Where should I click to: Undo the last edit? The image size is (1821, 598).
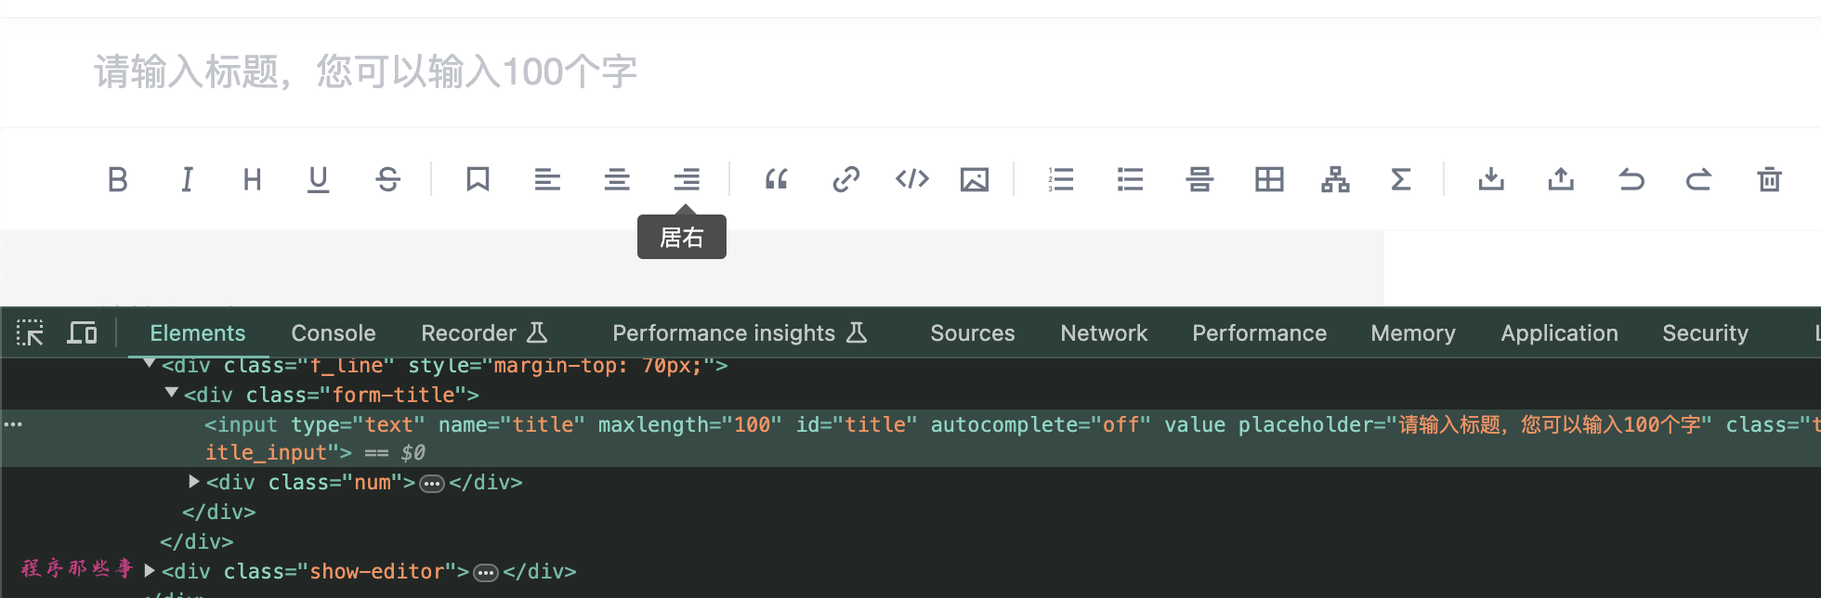point(1631,179)
